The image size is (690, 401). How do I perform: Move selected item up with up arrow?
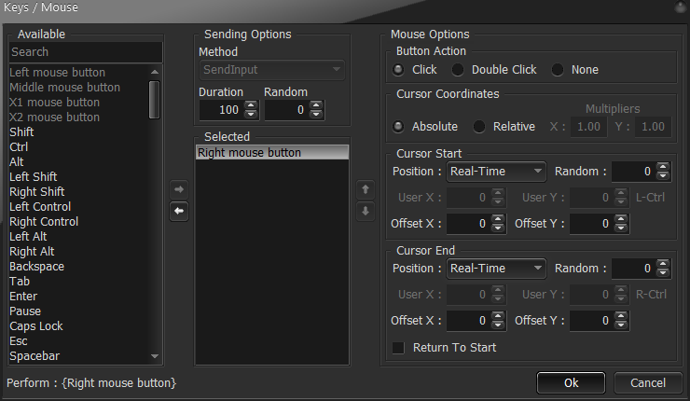366,189
